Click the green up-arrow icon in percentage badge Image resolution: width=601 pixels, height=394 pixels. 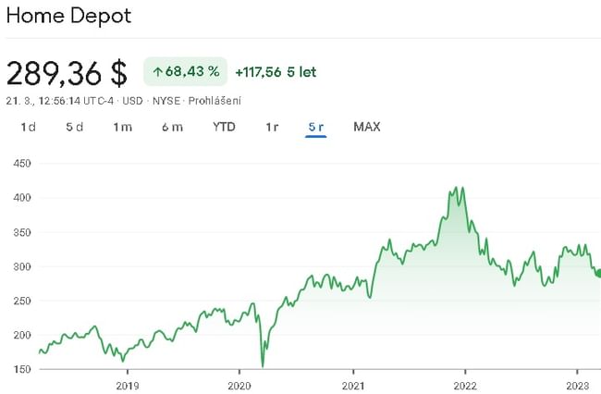pos(157,71)
